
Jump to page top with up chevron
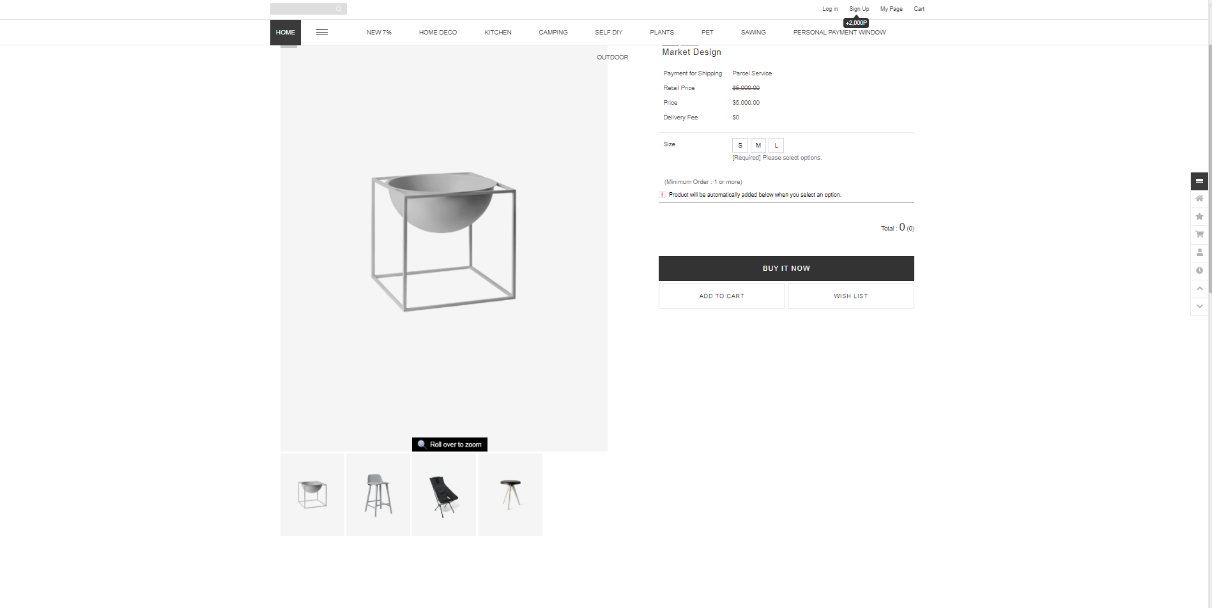click(1199, 289)
